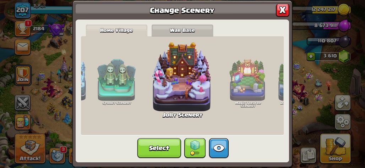365x168 pixels.
Task: Choose the Spooky Scenery thumbnail
Action: point(116,82)
